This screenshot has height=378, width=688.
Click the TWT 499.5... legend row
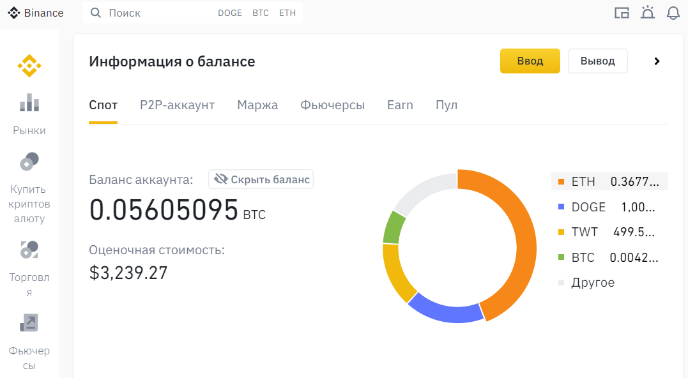tap(609, 232)
